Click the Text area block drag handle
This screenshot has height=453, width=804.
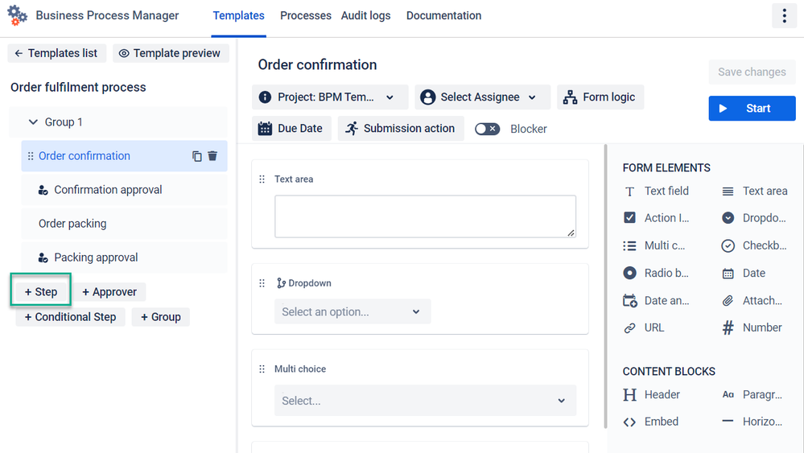[262, 179]
